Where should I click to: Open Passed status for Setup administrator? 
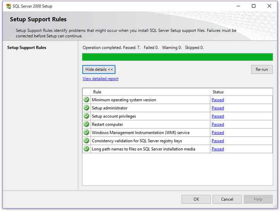(x=218, y=108)
